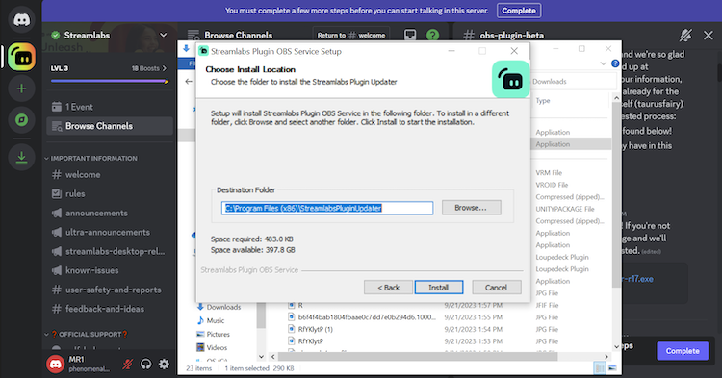Open ultra-announcements channel
Screen dimensions: 722x378
(x=110, y=232)
